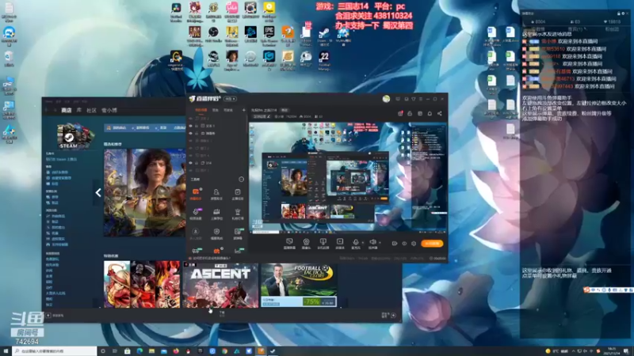The height and width of the screenshot is (356, 634).
Task: Open the third toolbox icon in the top row
Action: pyautogui.click(x=238, y=193)
